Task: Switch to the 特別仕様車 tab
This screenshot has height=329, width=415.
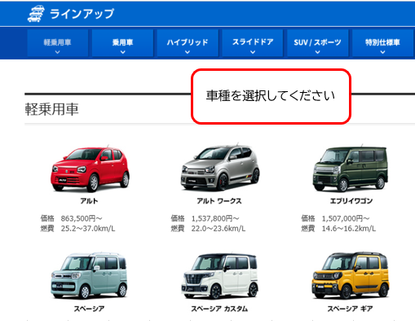Action: click(x=382, y=43)
